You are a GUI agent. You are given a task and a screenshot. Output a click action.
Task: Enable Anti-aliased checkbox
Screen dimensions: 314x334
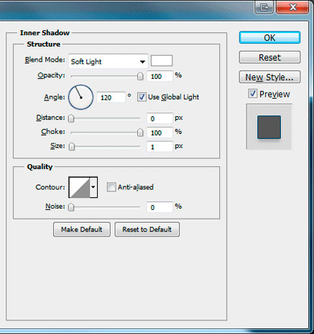click(111, 187)
